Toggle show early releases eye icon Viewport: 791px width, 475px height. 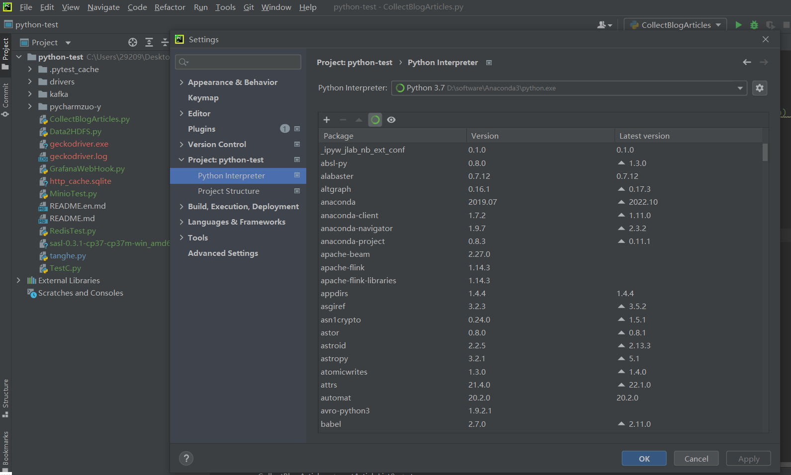pos(391,120)
